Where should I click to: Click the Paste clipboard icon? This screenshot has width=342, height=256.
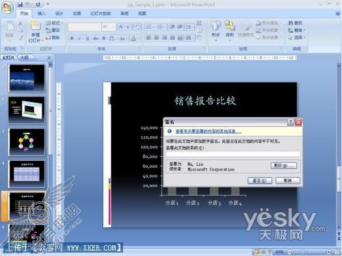click(10, 27)
